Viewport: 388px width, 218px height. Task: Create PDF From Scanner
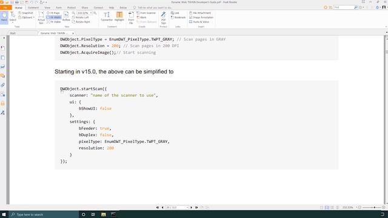[x=146, y=13]
